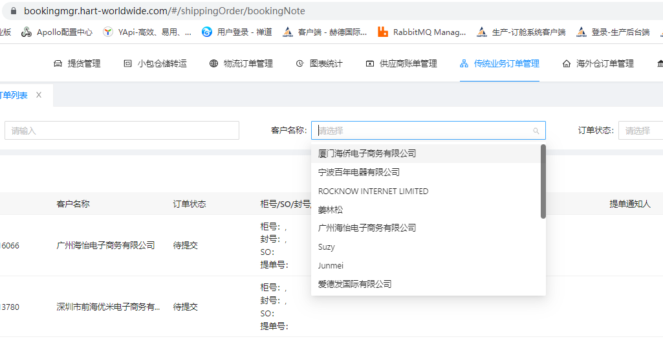Pick ROCKNOW INTERNET LIMITED option
Image resolution: width=663 pixels, height=339 pixels.
(x=373, y=191)
